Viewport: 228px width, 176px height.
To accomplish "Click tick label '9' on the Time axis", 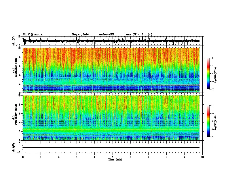I will pos(184,157).
